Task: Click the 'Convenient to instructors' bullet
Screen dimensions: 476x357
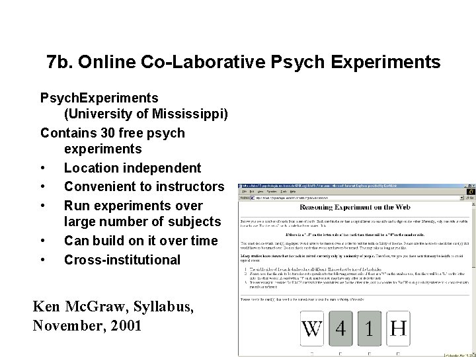Action: tap(144, 186)
